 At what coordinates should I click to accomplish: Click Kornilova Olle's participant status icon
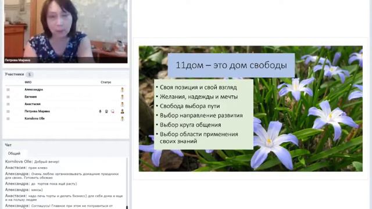(x=123, y=118)
